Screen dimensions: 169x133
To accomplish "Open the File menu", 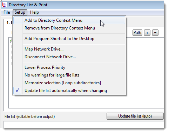I will [7, 12].
